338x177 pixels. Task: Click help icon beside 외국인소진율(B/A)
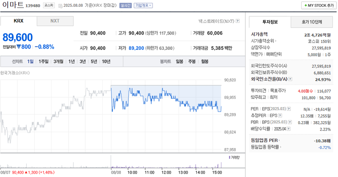point(290,79)
